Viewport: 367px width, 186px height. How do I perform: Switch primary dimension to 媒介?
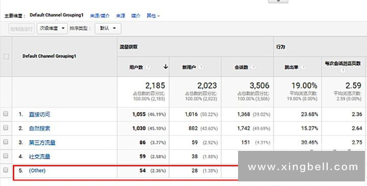tap(136, 16)
